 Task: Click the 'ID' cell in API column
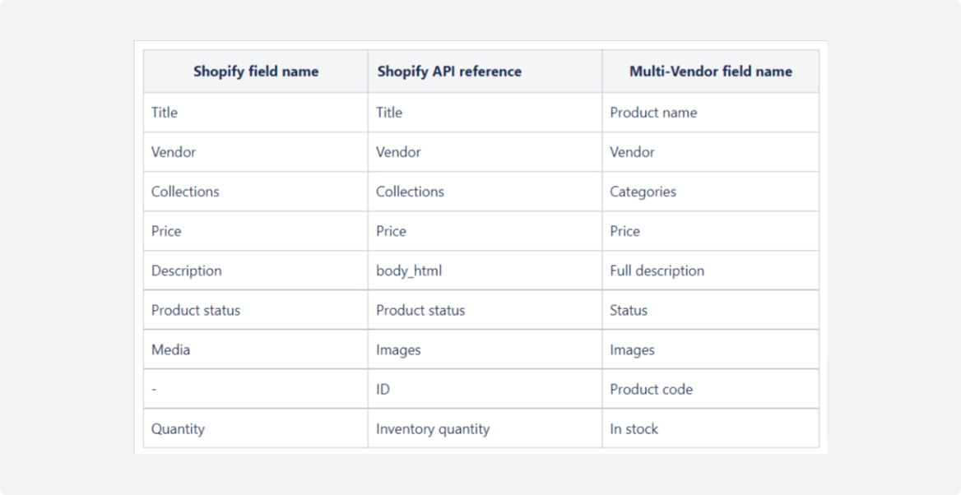coord(383,389)
